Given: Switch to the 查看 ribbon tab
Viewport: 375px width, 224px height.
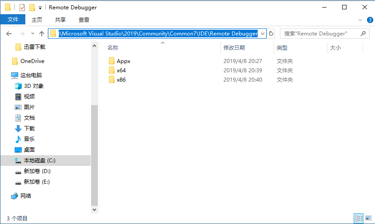Looking at the screenshot, I should point(84,20).
